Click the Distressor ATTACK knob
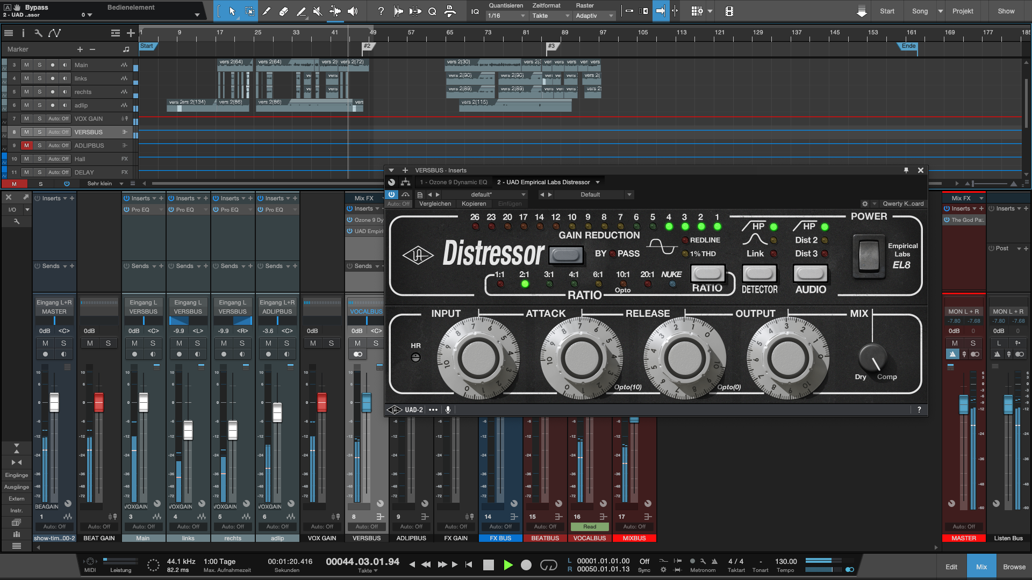1032x580 pixels. [582, 358]
